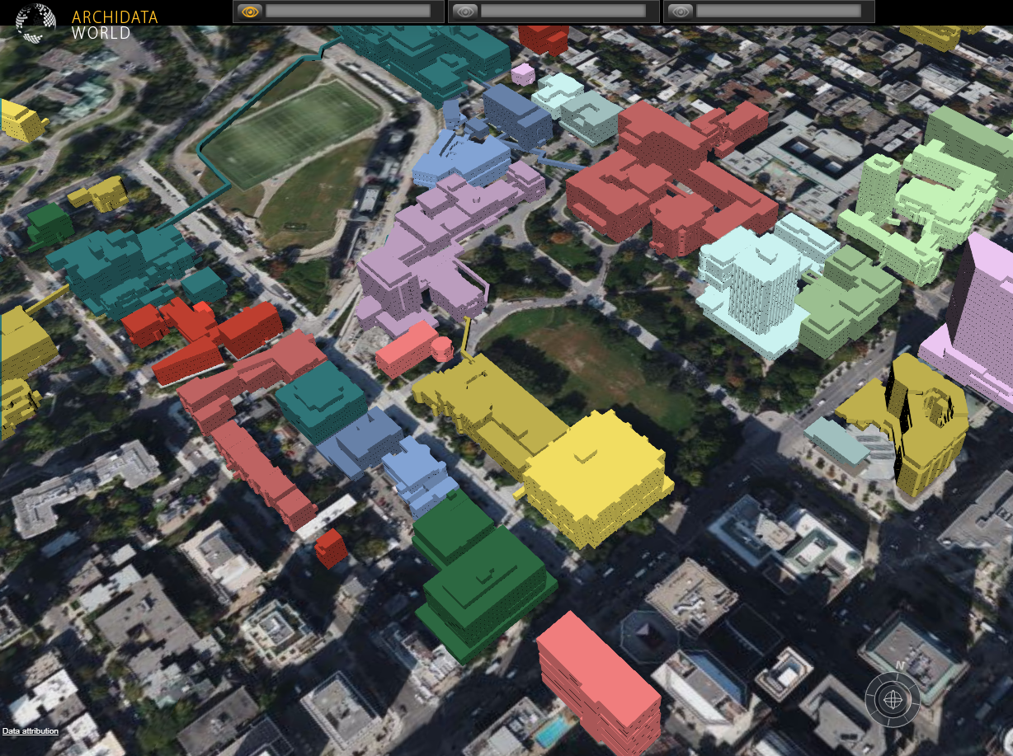This screenshot has height=756, width=1013.
Task: Click the compass center globe button
Action: point(892,700)
